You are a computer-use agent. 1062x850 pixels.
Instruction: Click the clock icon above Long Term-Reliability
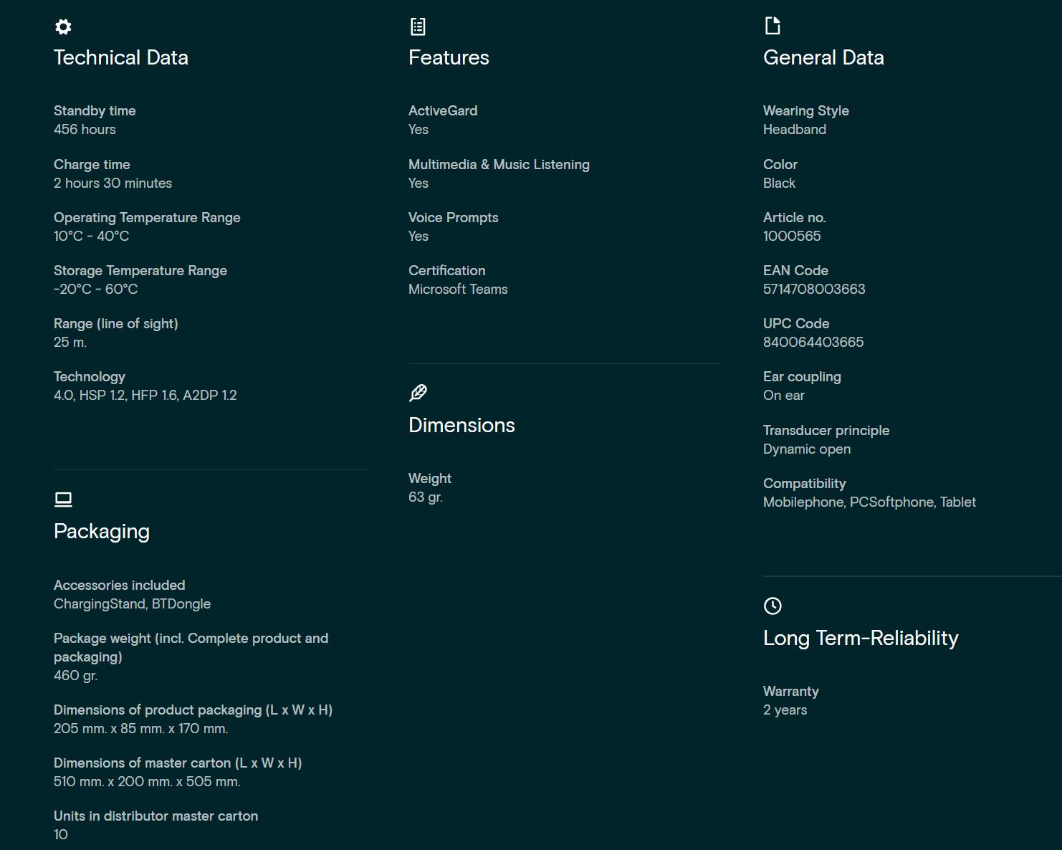[772, 606]
